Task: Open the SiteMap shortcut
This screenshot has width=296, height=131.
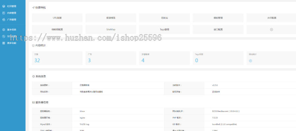Action: point(111,30)
